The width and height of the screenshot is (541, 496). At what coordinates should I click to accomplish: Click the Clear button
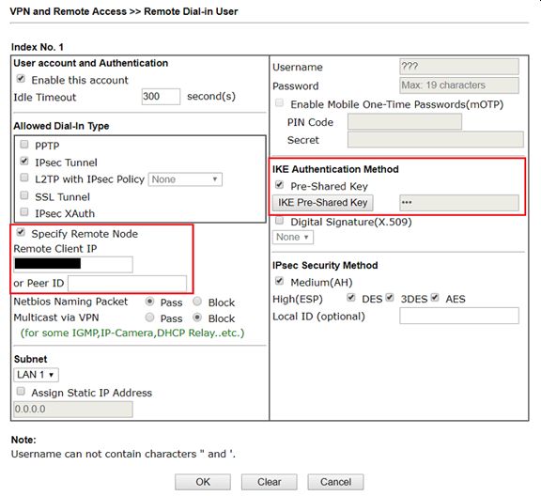click(270, 482)
